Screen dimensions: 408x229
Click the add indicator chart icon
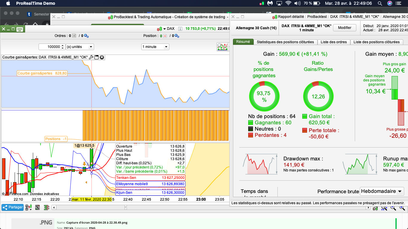(223, 47)
